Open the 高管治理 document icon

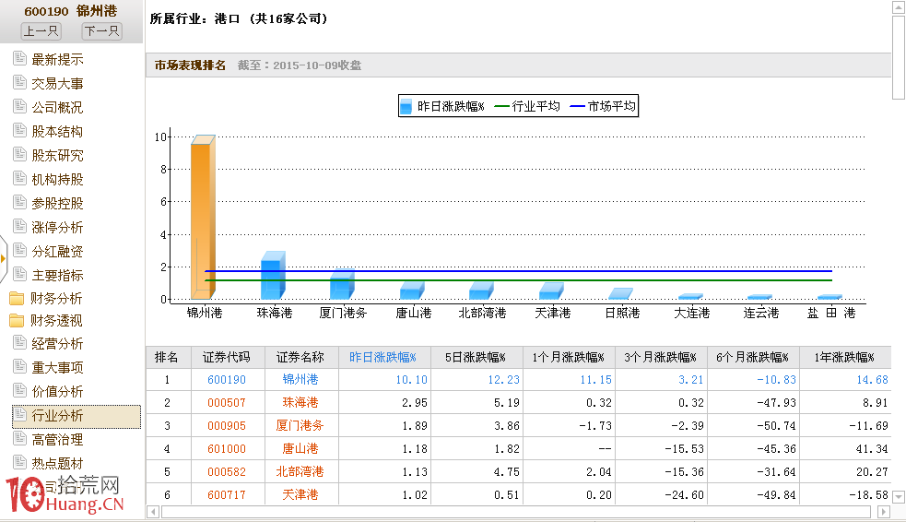(19, 439)
